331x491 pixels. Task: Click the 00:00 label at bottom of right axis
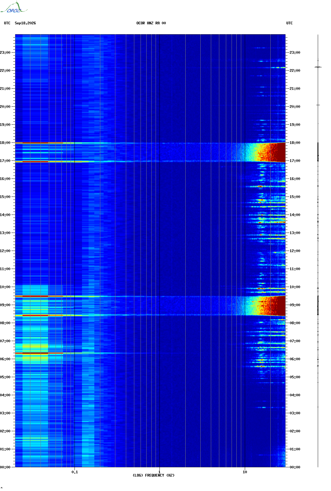click(x=295, y=467)
